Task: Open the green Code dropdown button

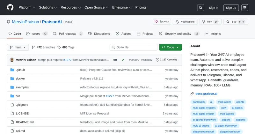Action: 170,47
